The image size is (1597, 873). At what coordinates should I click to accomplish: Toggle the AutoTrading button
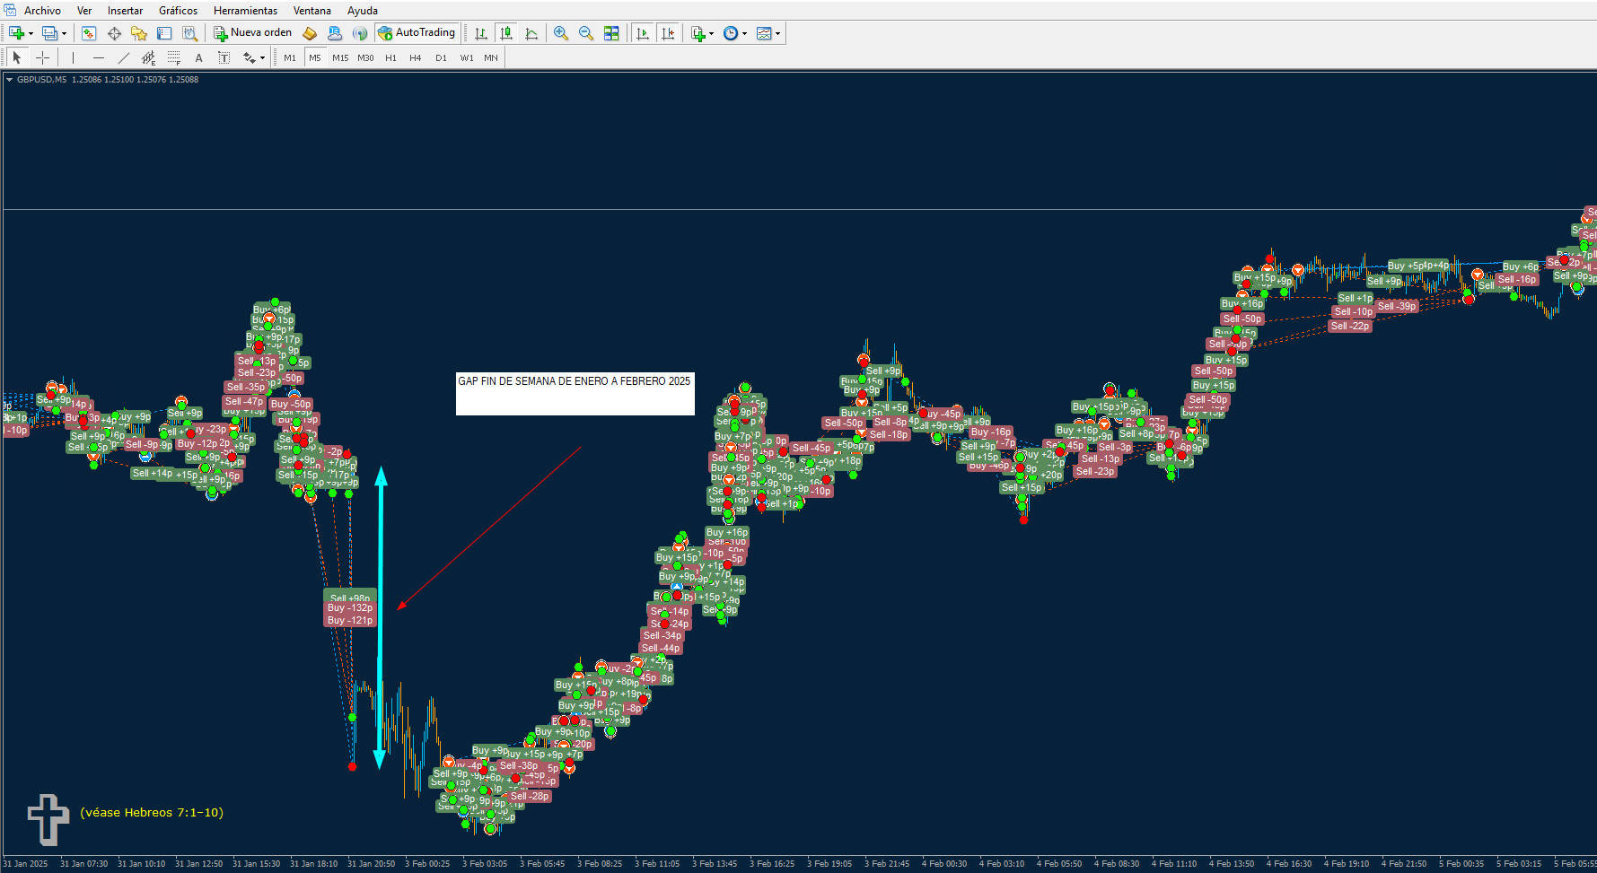[x=417, y=33]
